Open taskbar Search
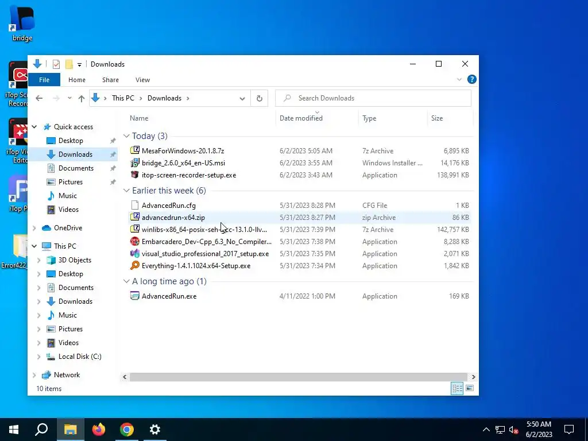 click(41, 430)
